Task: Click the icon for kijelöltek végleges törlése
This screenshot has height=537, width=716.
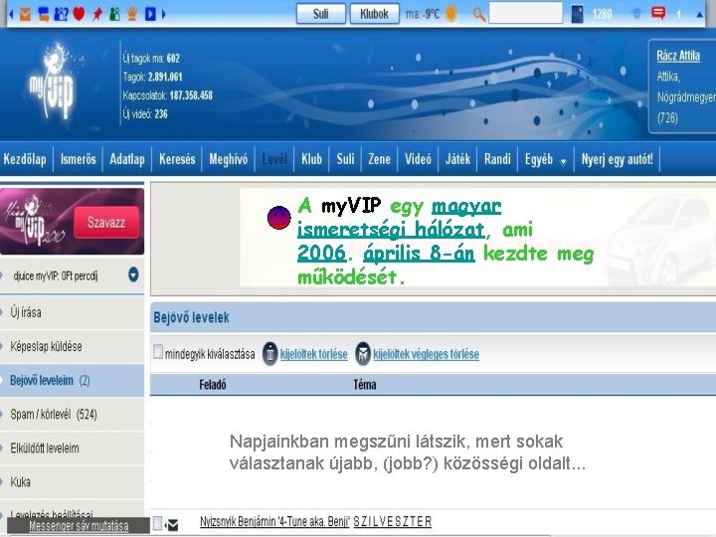Action: [x=363, y=354]
